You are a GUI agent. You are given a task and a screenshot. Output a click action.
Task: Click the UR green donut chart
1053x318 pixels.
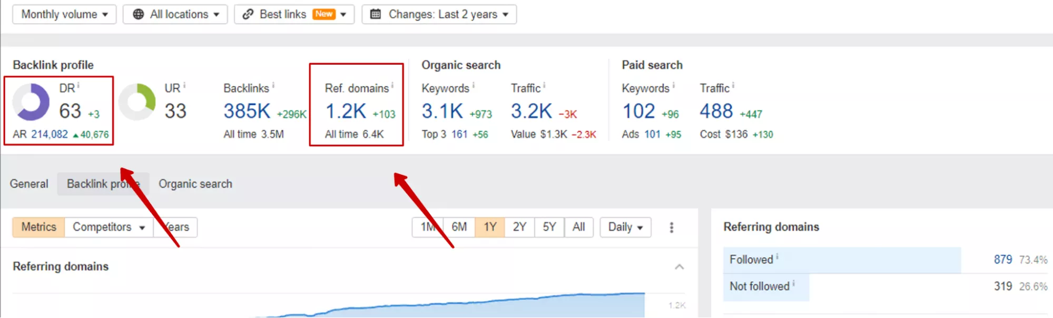click(137, 102)
